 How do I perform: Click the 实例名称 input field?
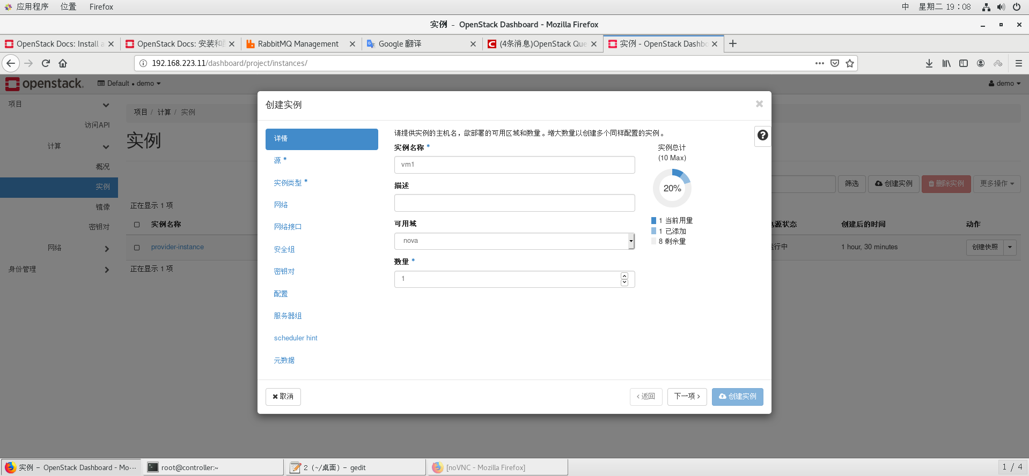(x=514, y=165)
